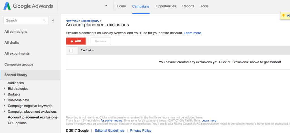Select All campaigns in the sidebar

[x=16, y=32]
